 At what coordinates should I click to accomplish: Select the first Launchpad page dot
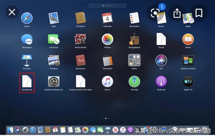pyautogui.click(x=106, y=118)
